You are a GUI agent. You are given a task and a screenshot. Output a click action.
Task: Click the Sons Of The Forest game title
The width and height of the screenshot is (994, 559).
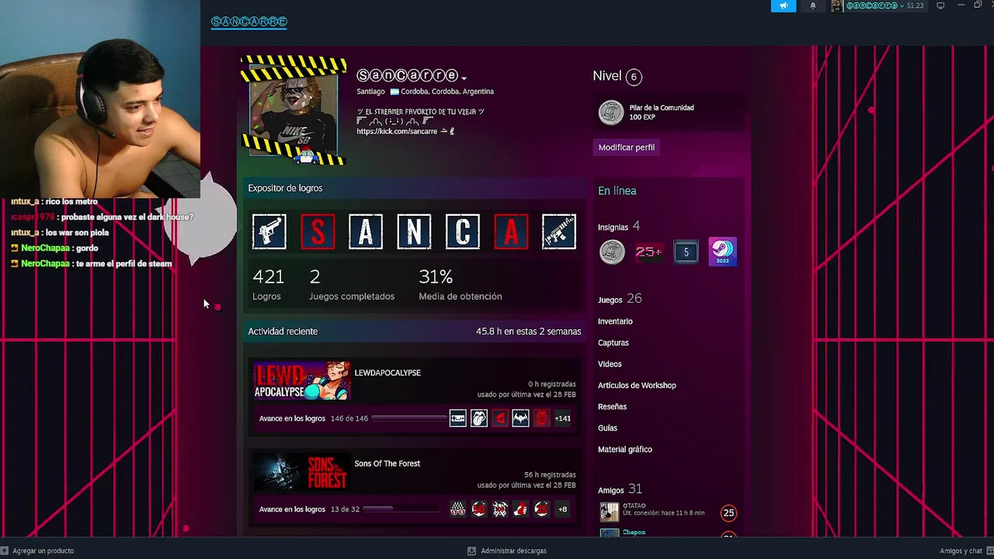point(387,464)
